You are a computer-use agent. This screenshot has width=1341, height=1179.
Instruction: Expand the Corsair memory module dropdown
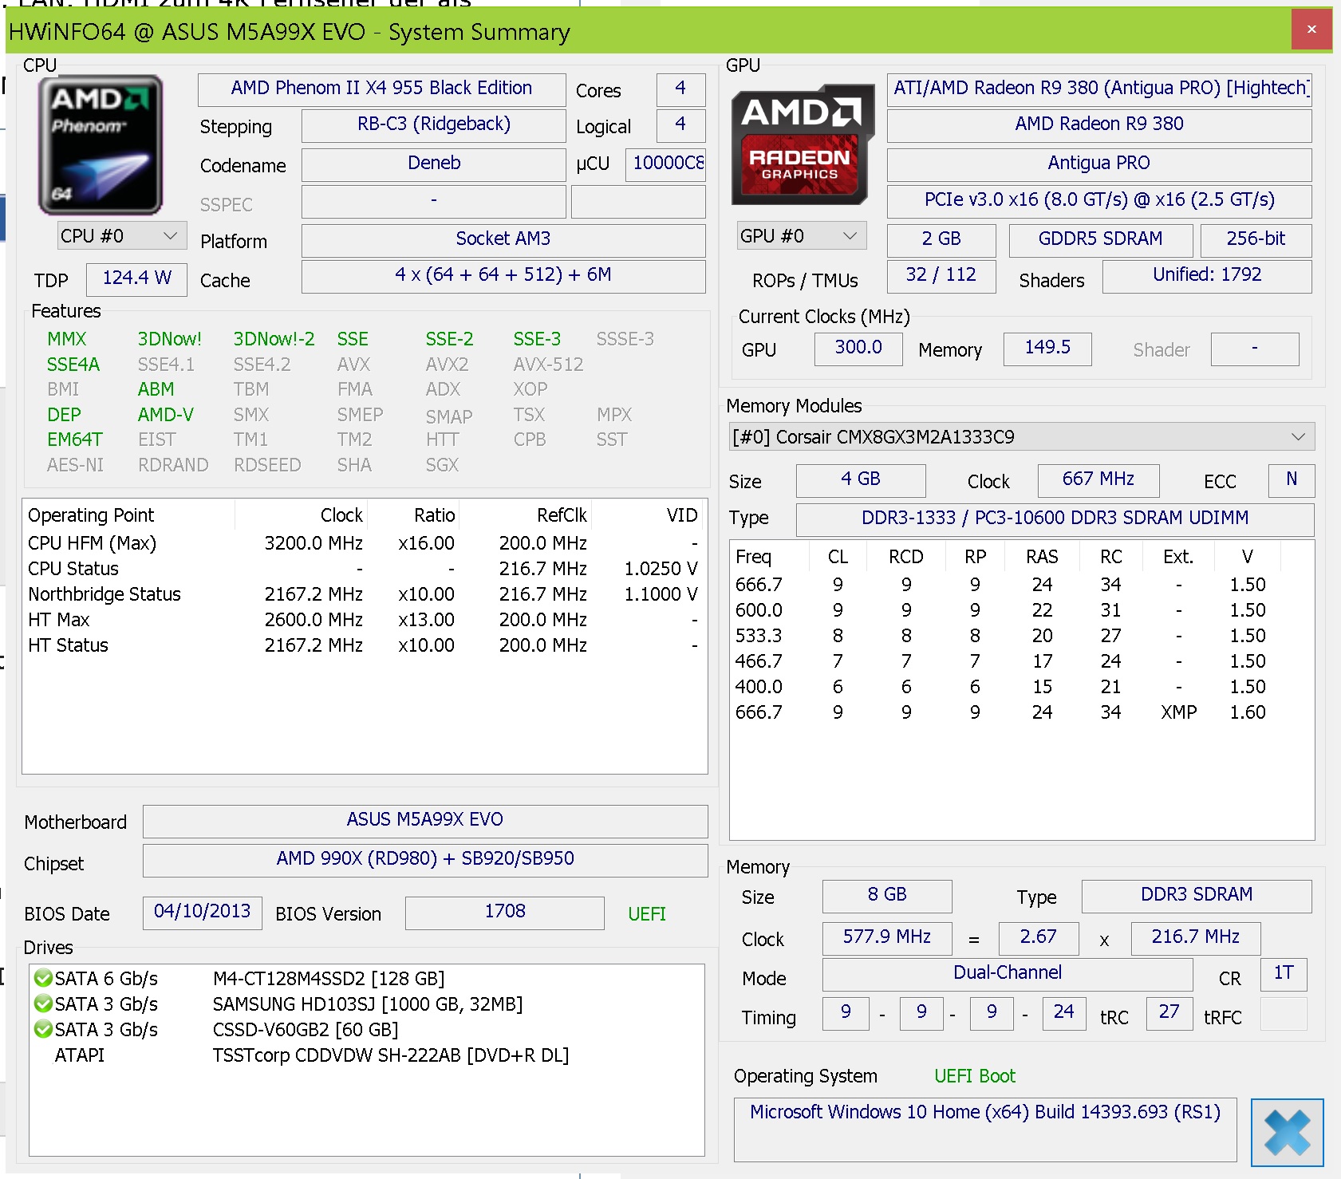point(1022,437)
